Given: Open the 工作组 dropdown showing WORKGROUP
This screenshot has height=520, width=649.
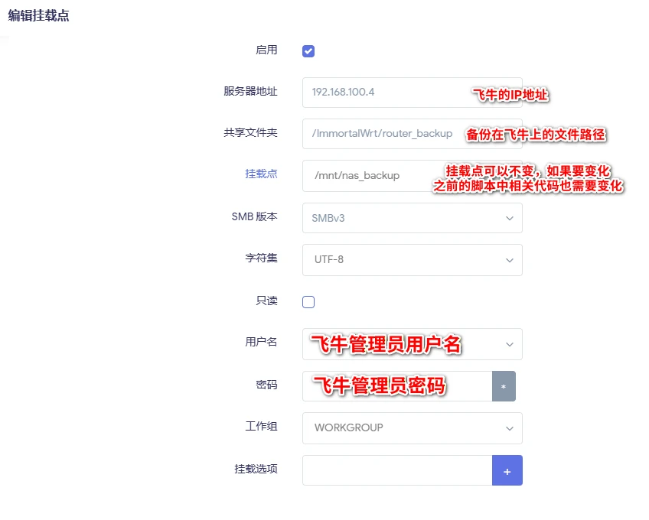Looking at the screenshot, I should (x=412, y=428).
